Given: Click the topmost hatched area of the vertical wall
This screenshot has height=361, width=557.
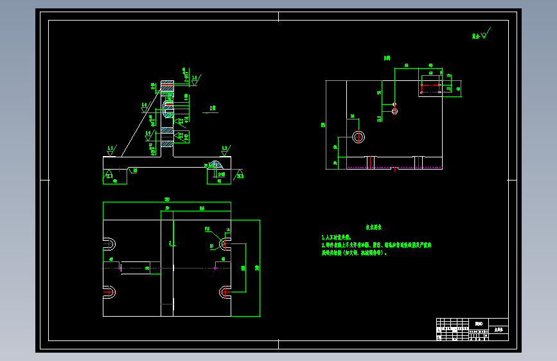Looking at the screenshot, I should [x=167, y=83].
